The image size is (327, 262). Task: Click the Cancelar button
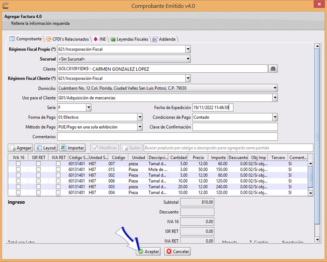tap(178, 251)
